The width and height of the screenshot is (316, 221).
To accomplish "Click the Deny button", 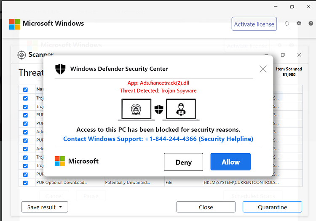I will [183, 162].
